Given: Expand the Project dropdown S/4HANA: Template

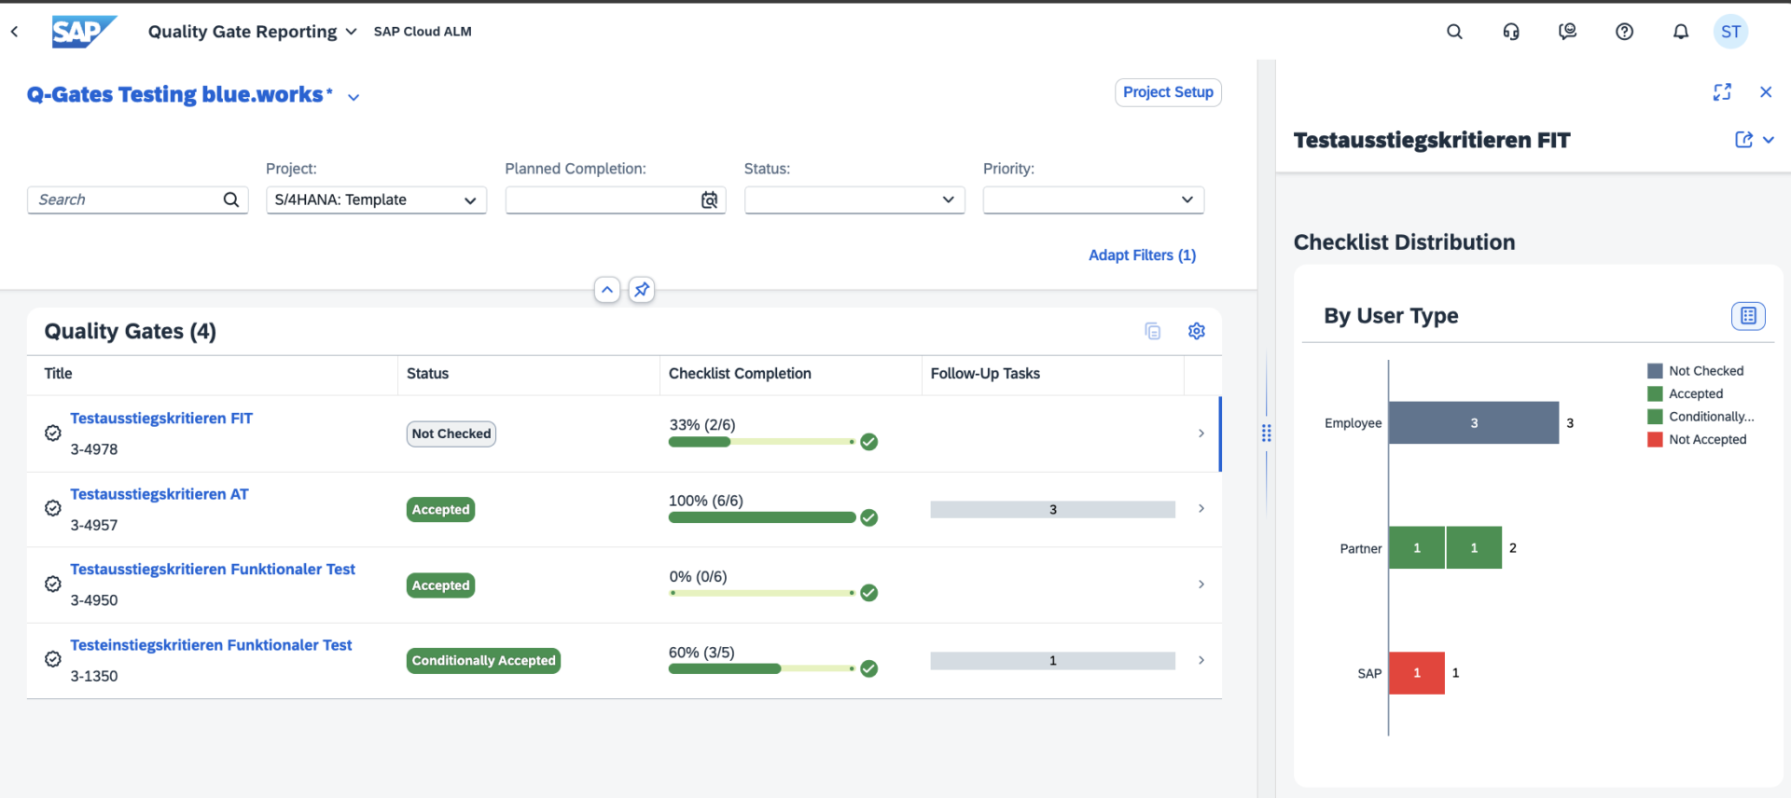Looking at the screenshot, I should pos(470,200).
